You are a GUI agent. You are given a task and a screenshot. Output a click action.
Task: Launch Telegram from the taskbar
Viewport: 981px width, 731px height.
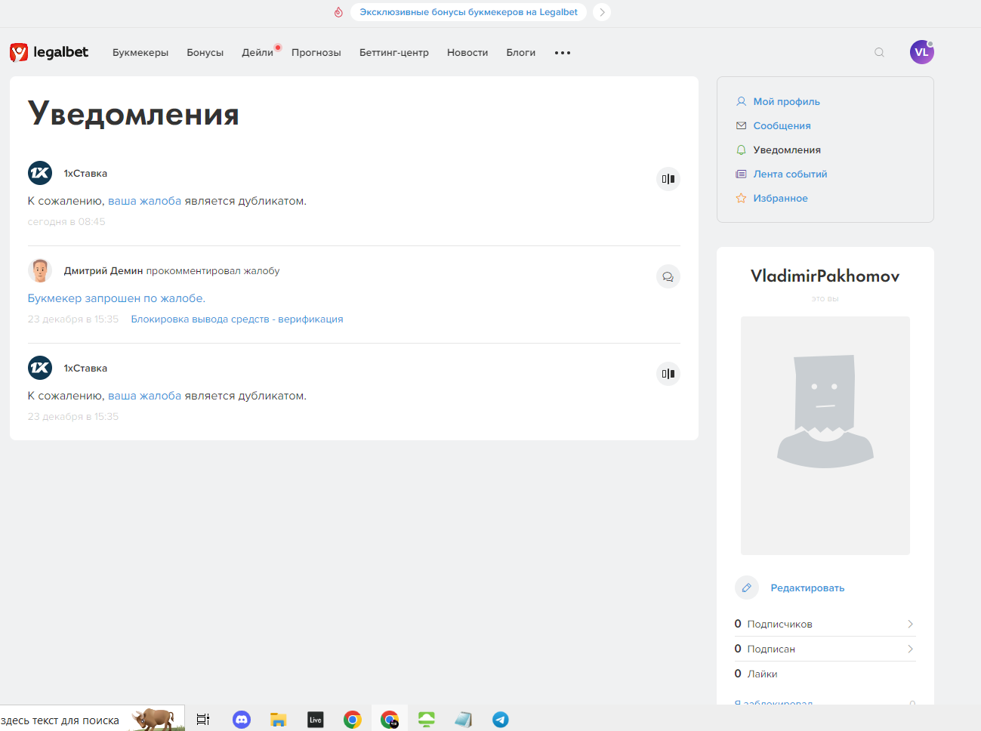(500, 720)
